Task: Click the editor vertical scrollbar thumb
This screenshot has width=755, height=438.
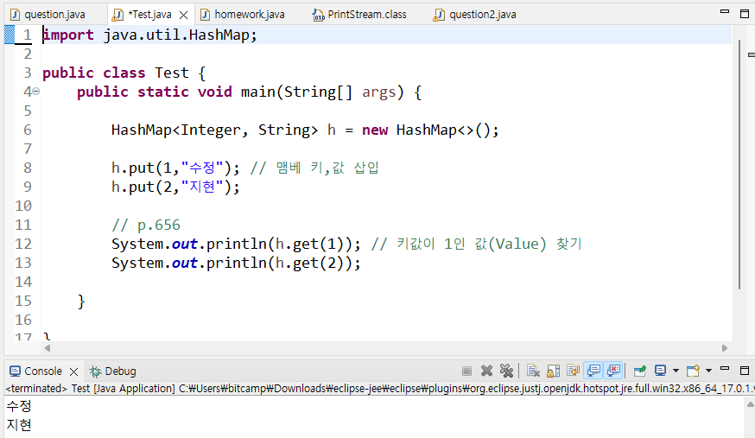Action: [x=739, y=163]
